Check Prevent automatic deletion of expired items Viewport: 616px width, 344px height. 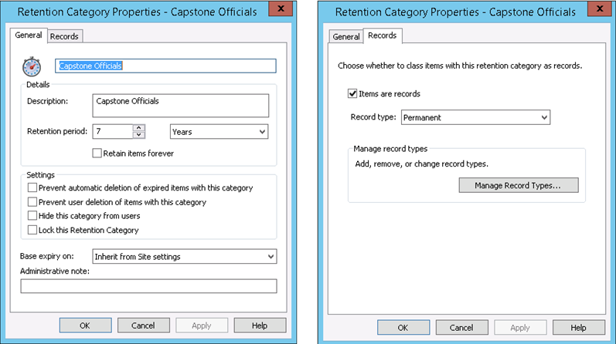32,187
